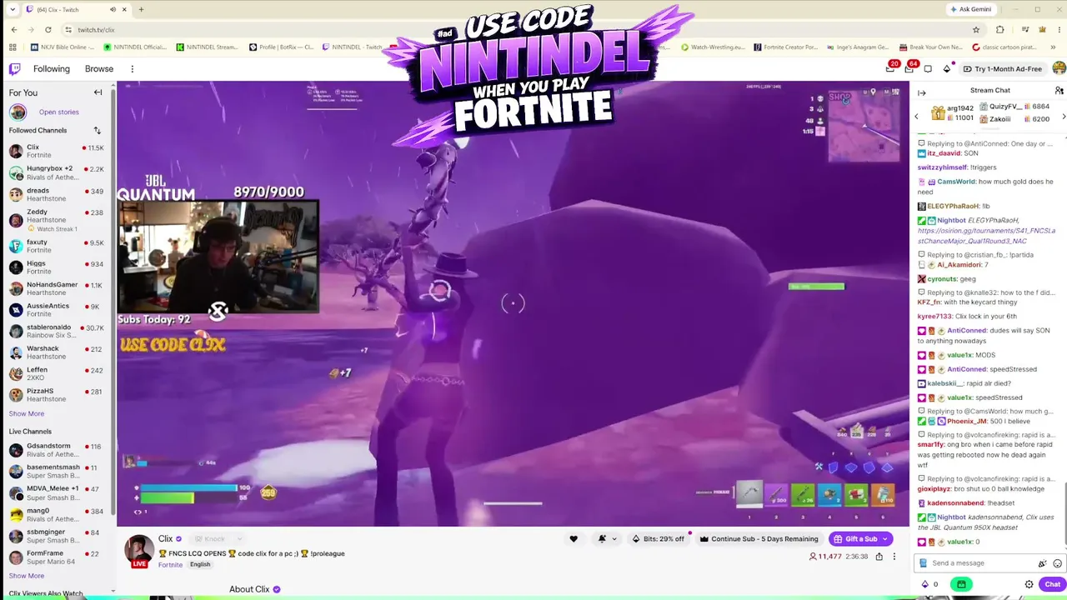Viewport: 1067px width, 600px height.
Task: Open Chrome menu three dots
Action: coord(1059,30)
